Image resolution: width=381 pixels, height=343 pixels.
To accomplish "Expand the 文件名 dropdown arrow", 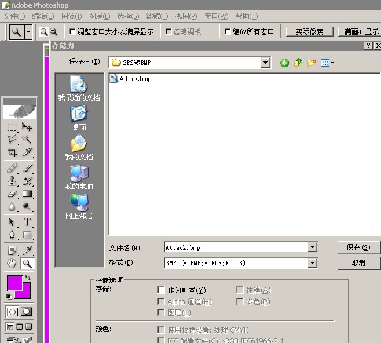I will click(313, 247).
